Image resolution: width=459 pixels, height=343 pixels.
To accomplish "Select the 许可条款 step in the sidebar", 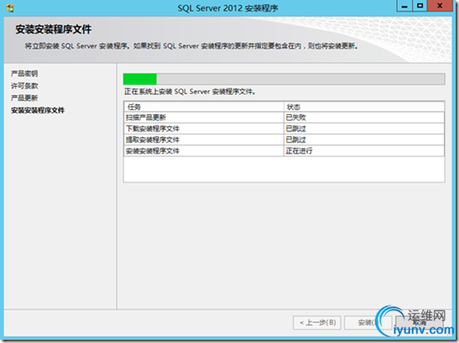I will coord(24,86).
